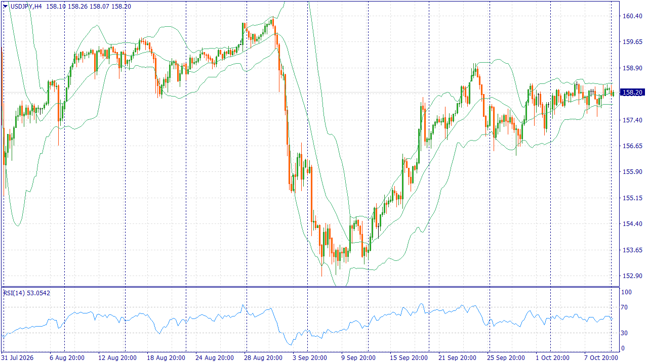Click the highlighted current price tag 158.20 on the price axis

(x=632, y=93)
